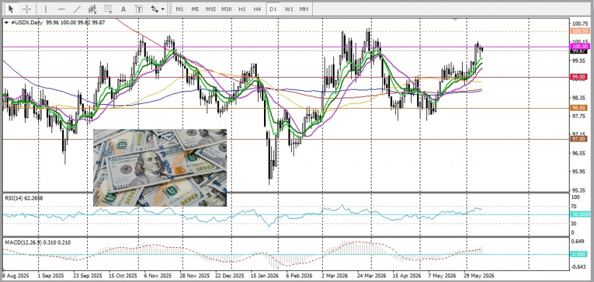Click the #USDX,Daily chart title
Viewport: 594px width, 282px height.
(27, 22)
